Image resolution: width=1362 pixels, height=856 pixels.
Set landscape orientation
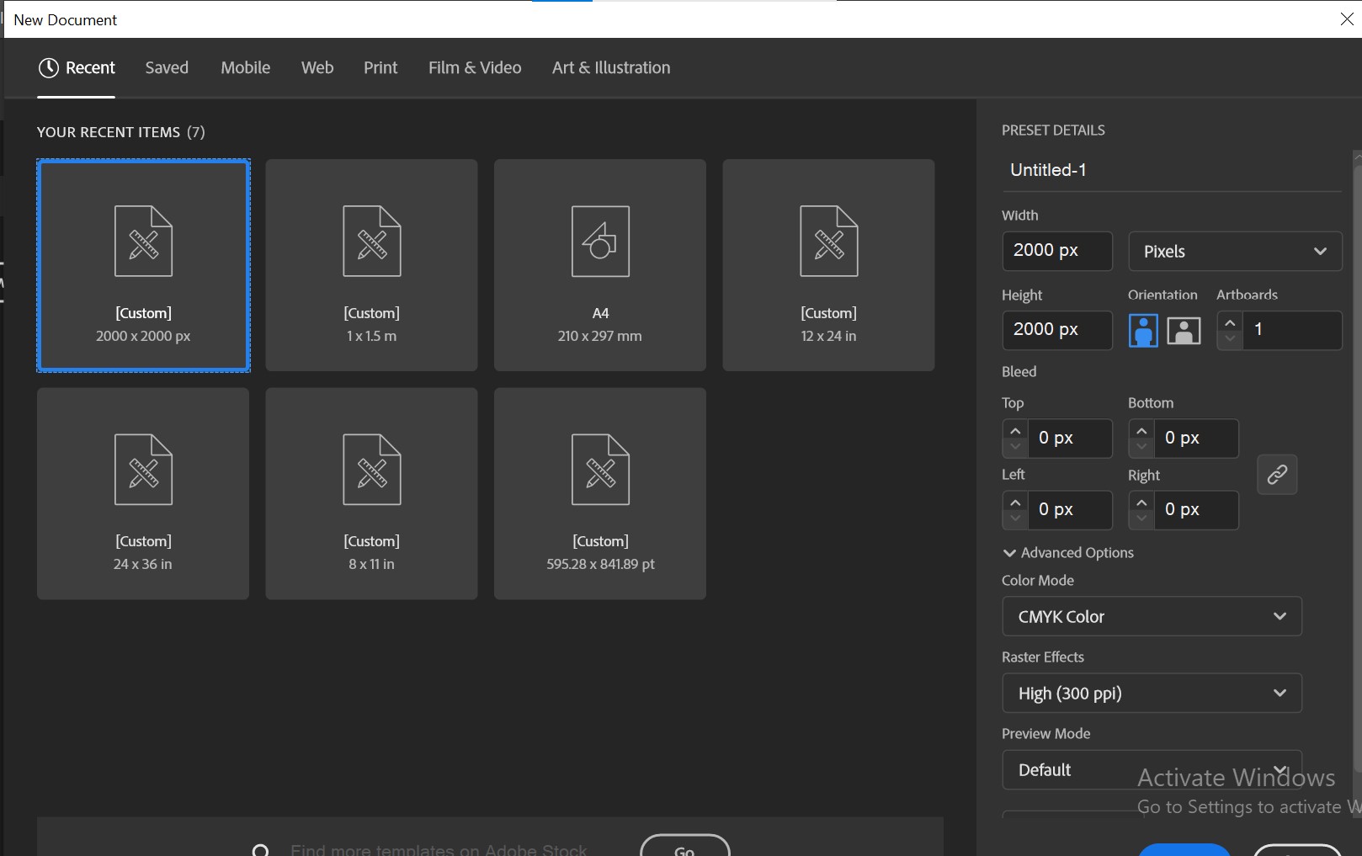pos(1184,330)
